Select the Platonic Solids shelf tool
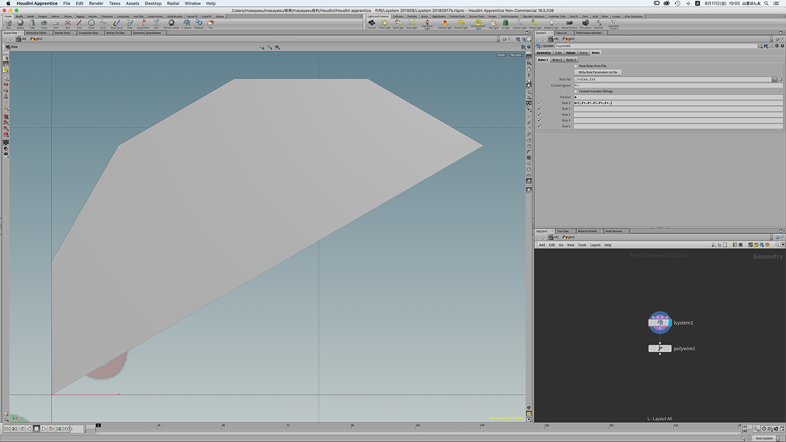This screenshot has height=442, width=786. [171, 24]
